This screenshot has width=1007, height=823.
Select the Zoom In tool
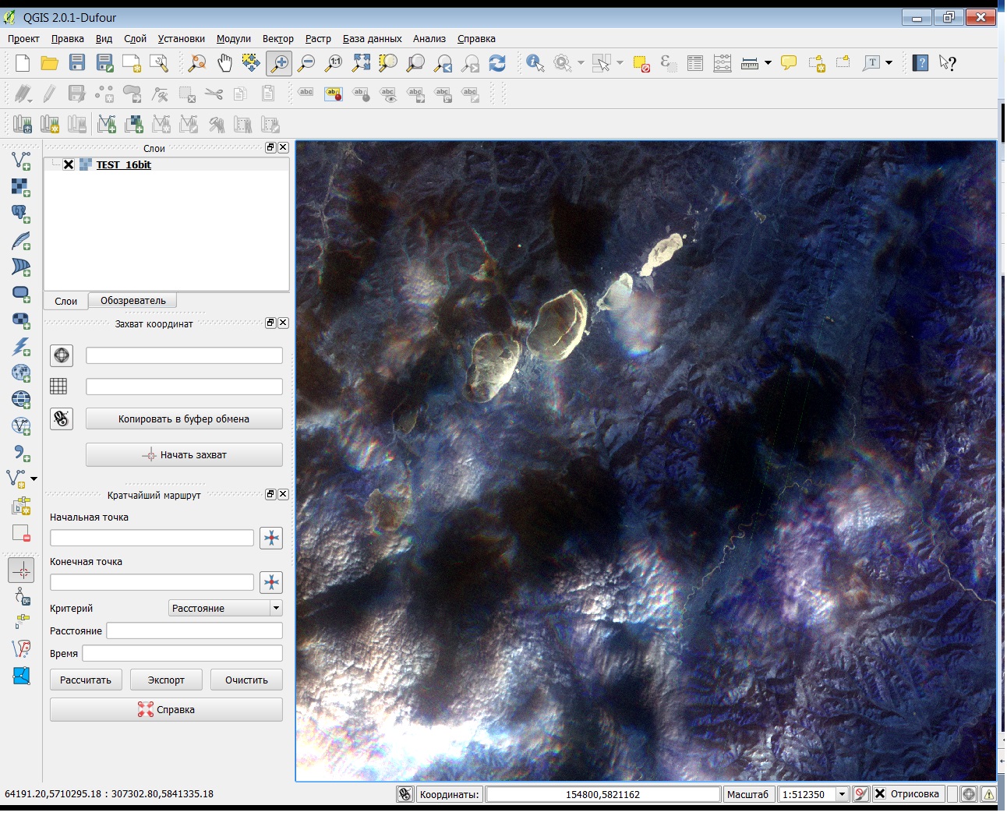tap(281, 63)
